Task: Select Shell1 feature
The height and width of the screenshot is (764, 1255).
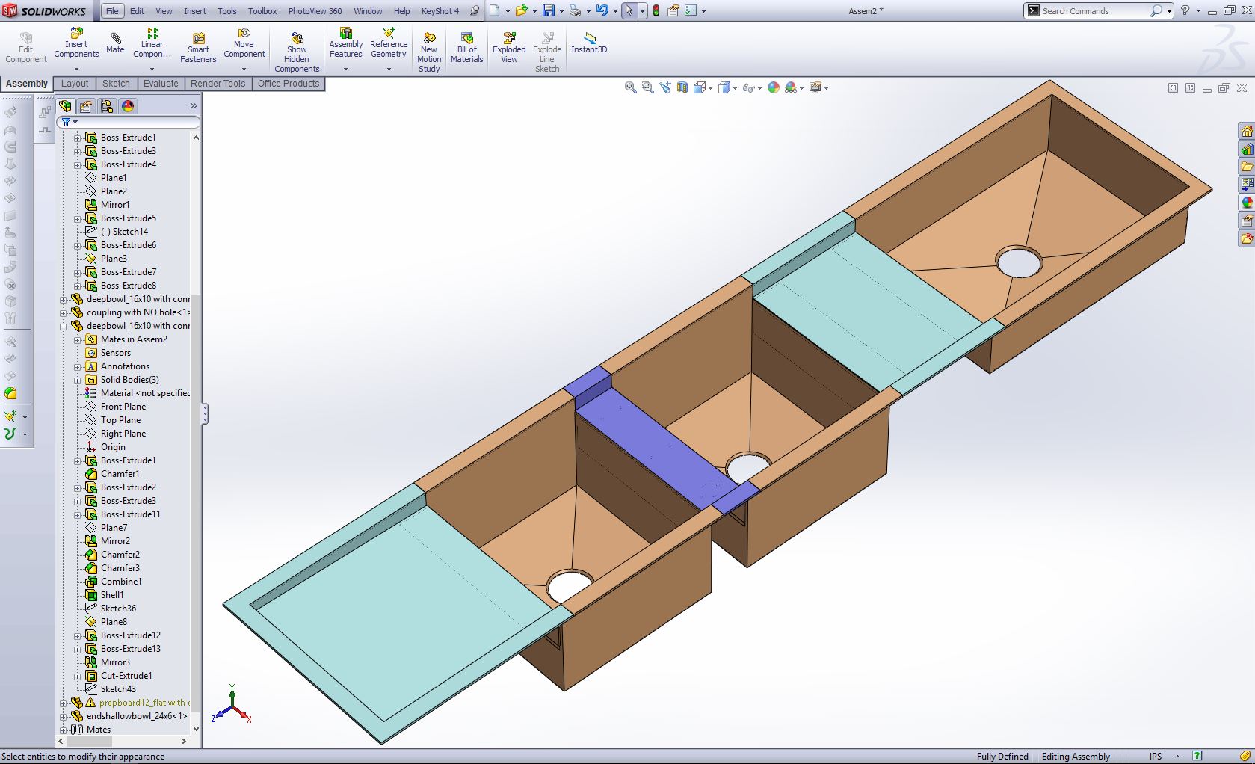Action: click(112, 595)
